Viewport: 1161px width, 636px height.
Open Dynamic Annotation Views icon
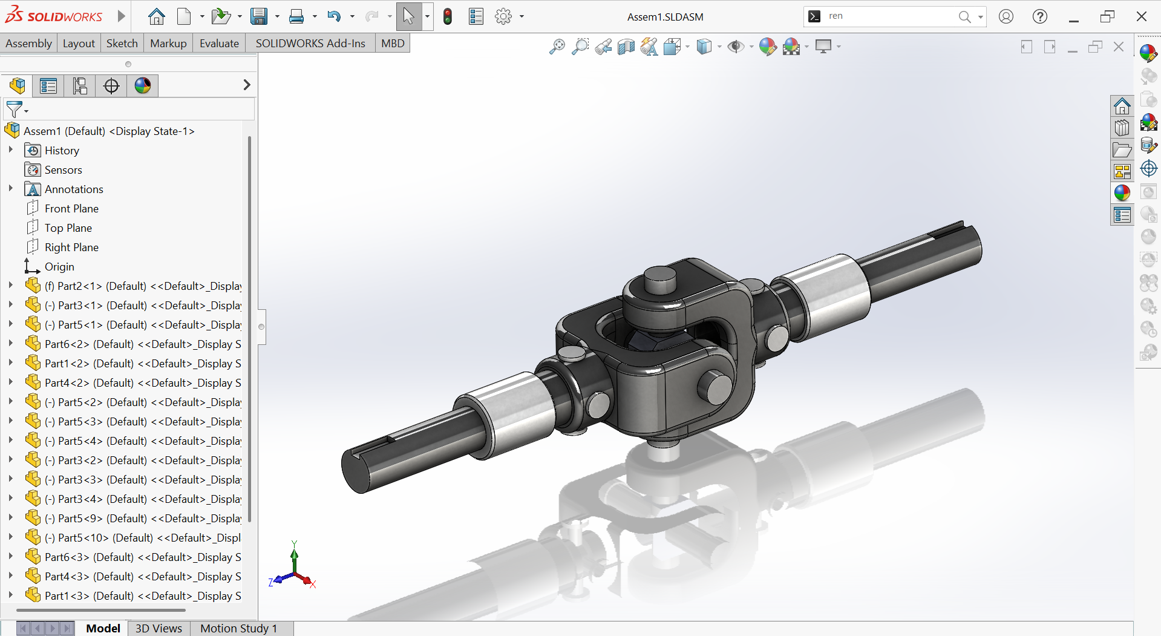(649, 47)
